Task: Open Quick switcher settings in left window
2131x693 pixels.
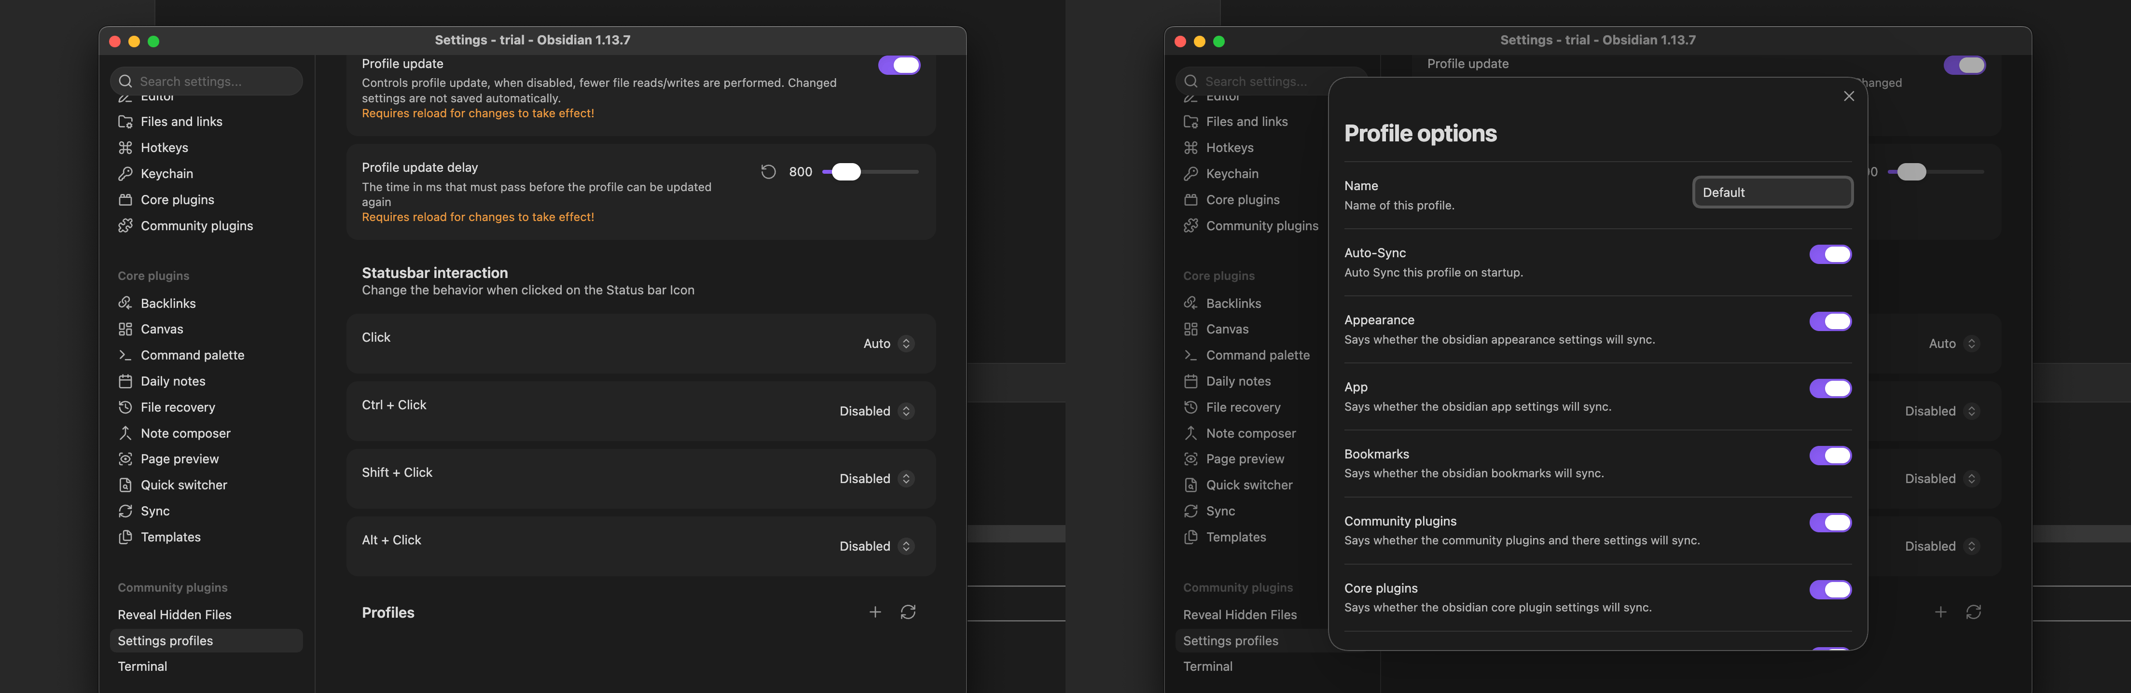Action: pyautogui.click(x=206, y=485)
